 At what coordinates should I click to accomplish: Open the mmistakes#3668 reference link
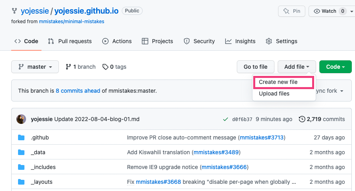(158, 182)
